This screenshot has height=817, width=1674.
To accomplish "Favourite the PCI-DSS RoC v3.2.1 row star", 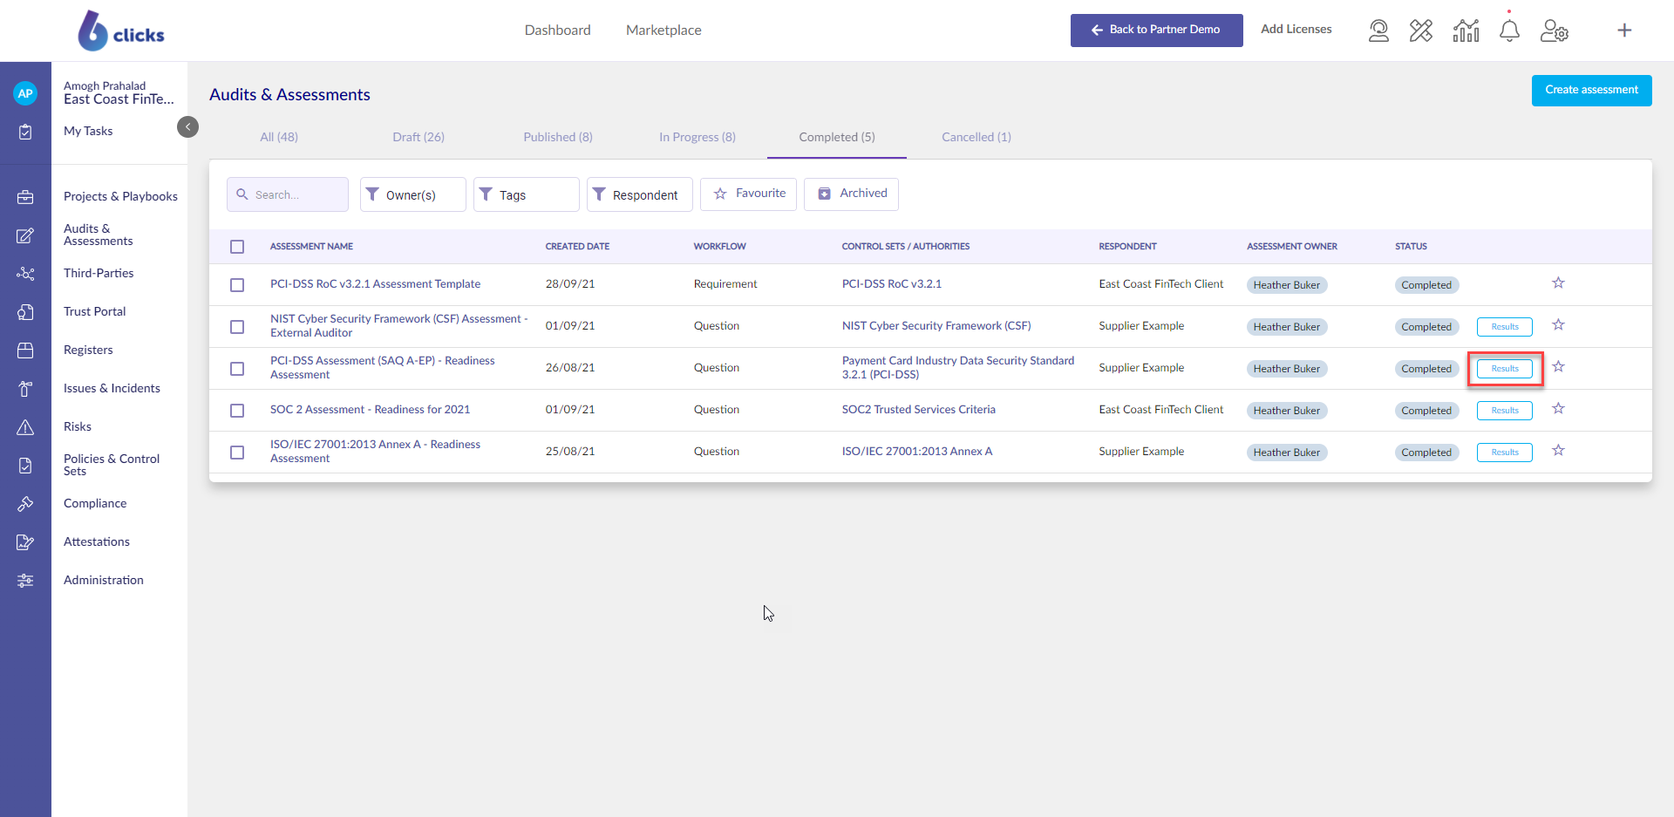I will 1558,283.
